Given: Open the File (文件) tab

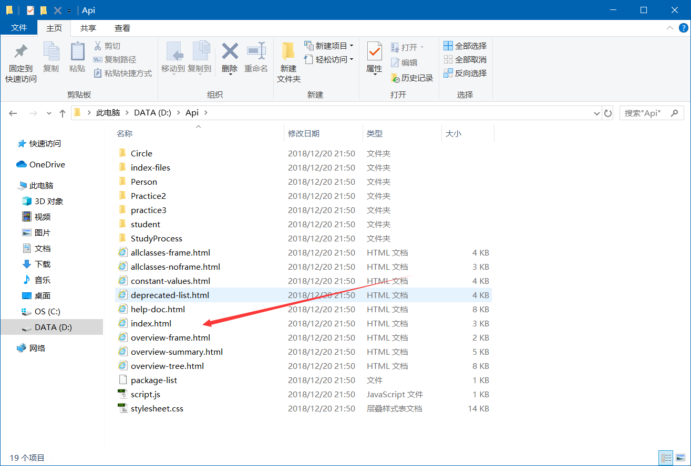Looking at the screenshot, I should (x=19, y=28).
